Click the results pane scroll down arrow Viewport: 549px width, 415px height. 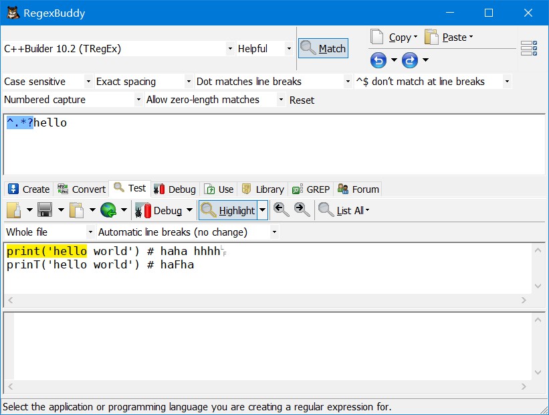[538, 373]
